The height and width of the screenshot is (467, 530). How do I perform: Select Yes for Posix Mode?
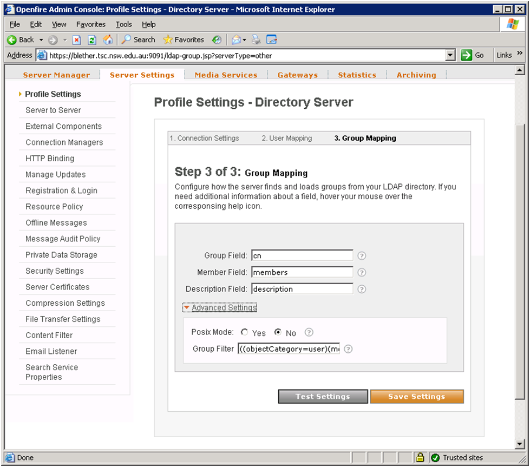click(244, 332)
